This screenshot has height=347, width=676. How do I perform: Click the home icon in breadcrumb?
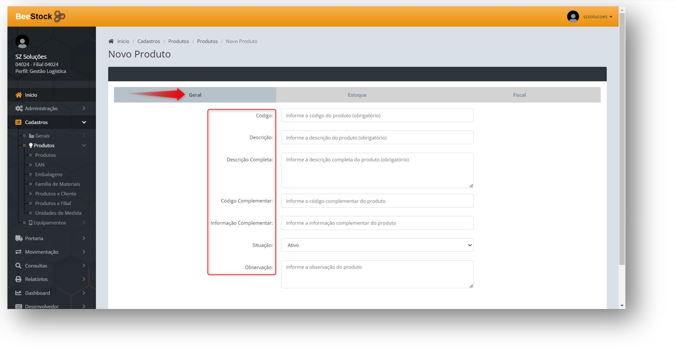pyautogui.click(x=111, y=41)
